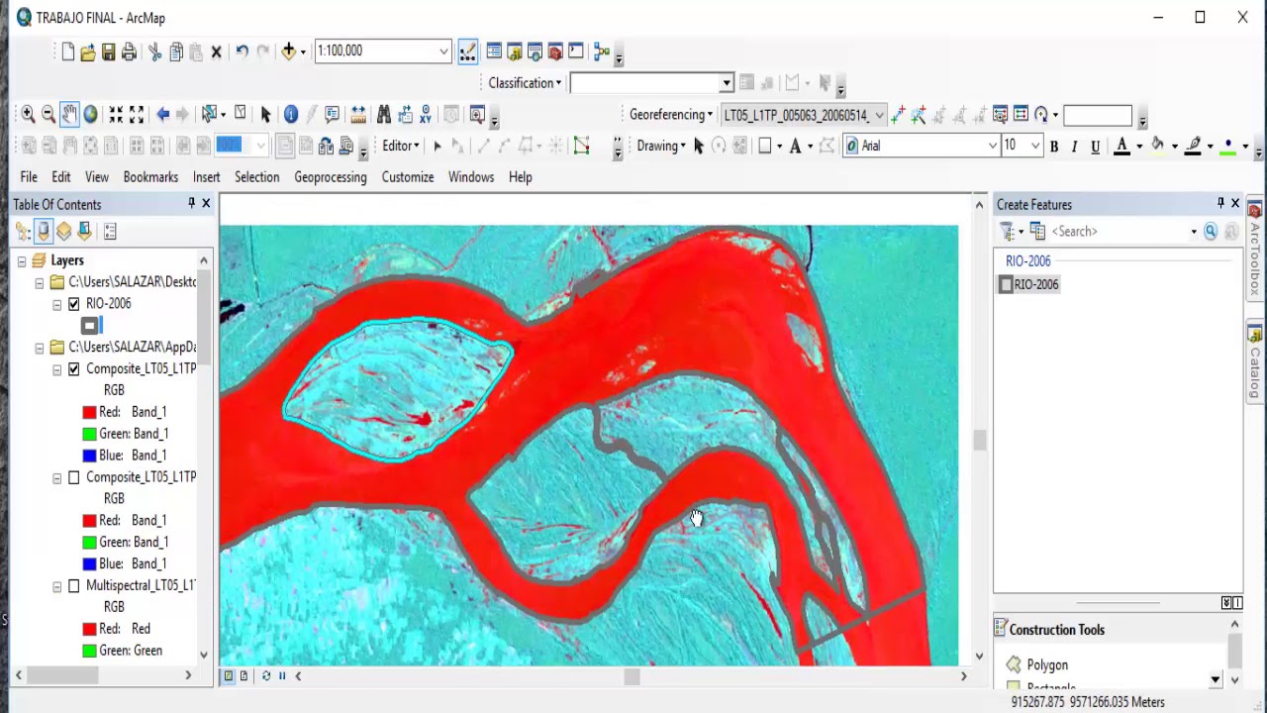Open the Bookmarks menu
Screen dimensions: 1267x713
point(150,177)
